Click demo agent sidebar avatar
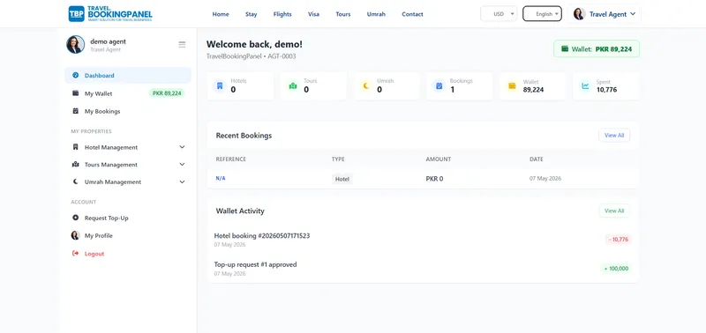Image resolution: width=706 pixels, height=333 pixels. pyautogui.click(x=76, y=45)
